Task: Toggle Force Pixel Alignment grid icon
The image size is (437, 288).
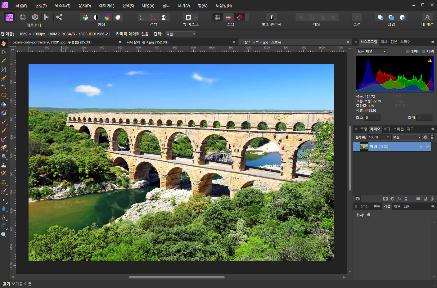Action: point(218,17)
